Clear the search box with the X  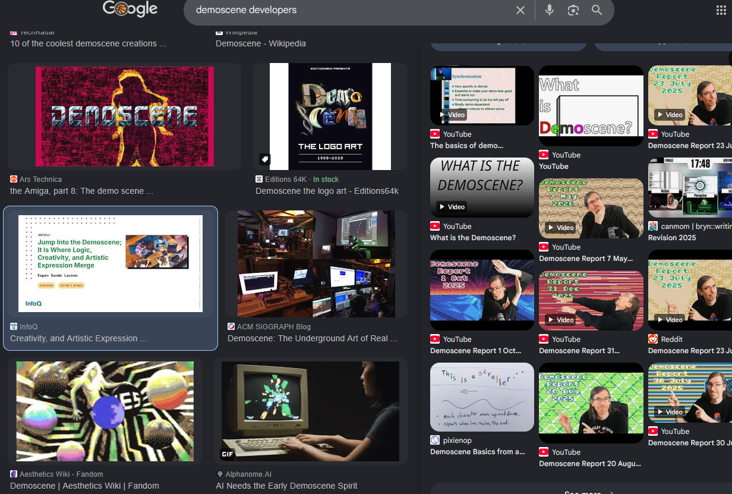point(520,10)
